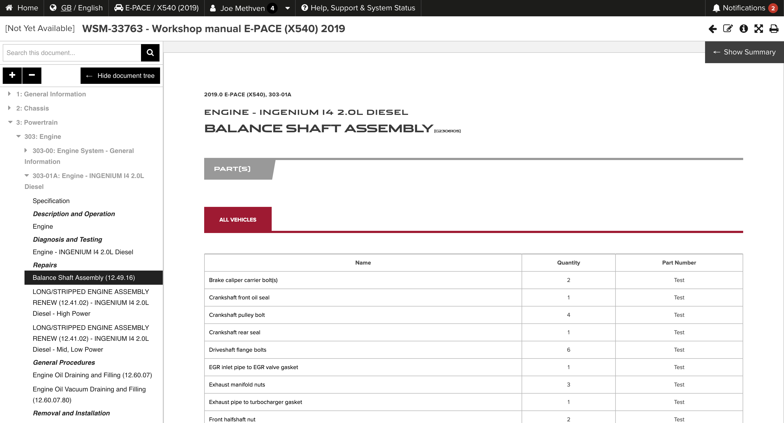
Task: Collapse all tree nodes with minus button
Action: pos(32,75)
